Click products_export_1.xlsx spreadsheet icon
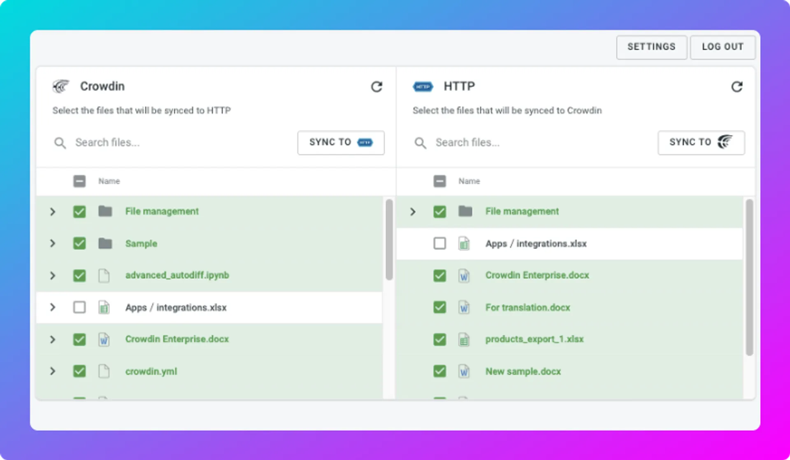Viewport: 790px width, 460px height. [464, 339]
